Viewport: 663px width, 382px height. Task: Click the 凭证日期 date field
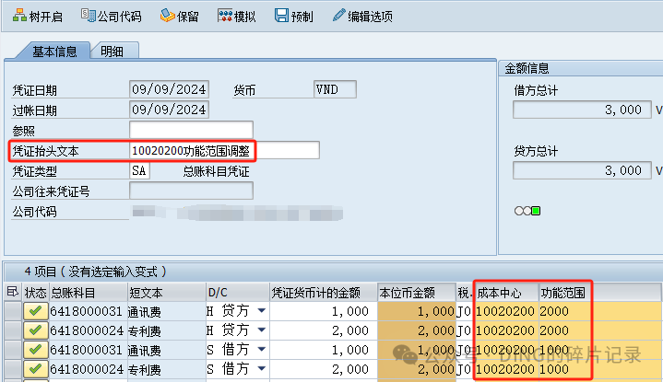click(x=169, y=89)
